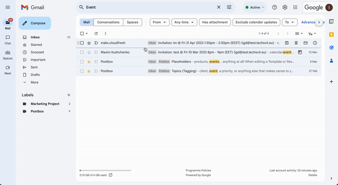Screen dimensions: 338x185
Task: Archive the maks.cloudfresh email
Action: pos(287,43)
